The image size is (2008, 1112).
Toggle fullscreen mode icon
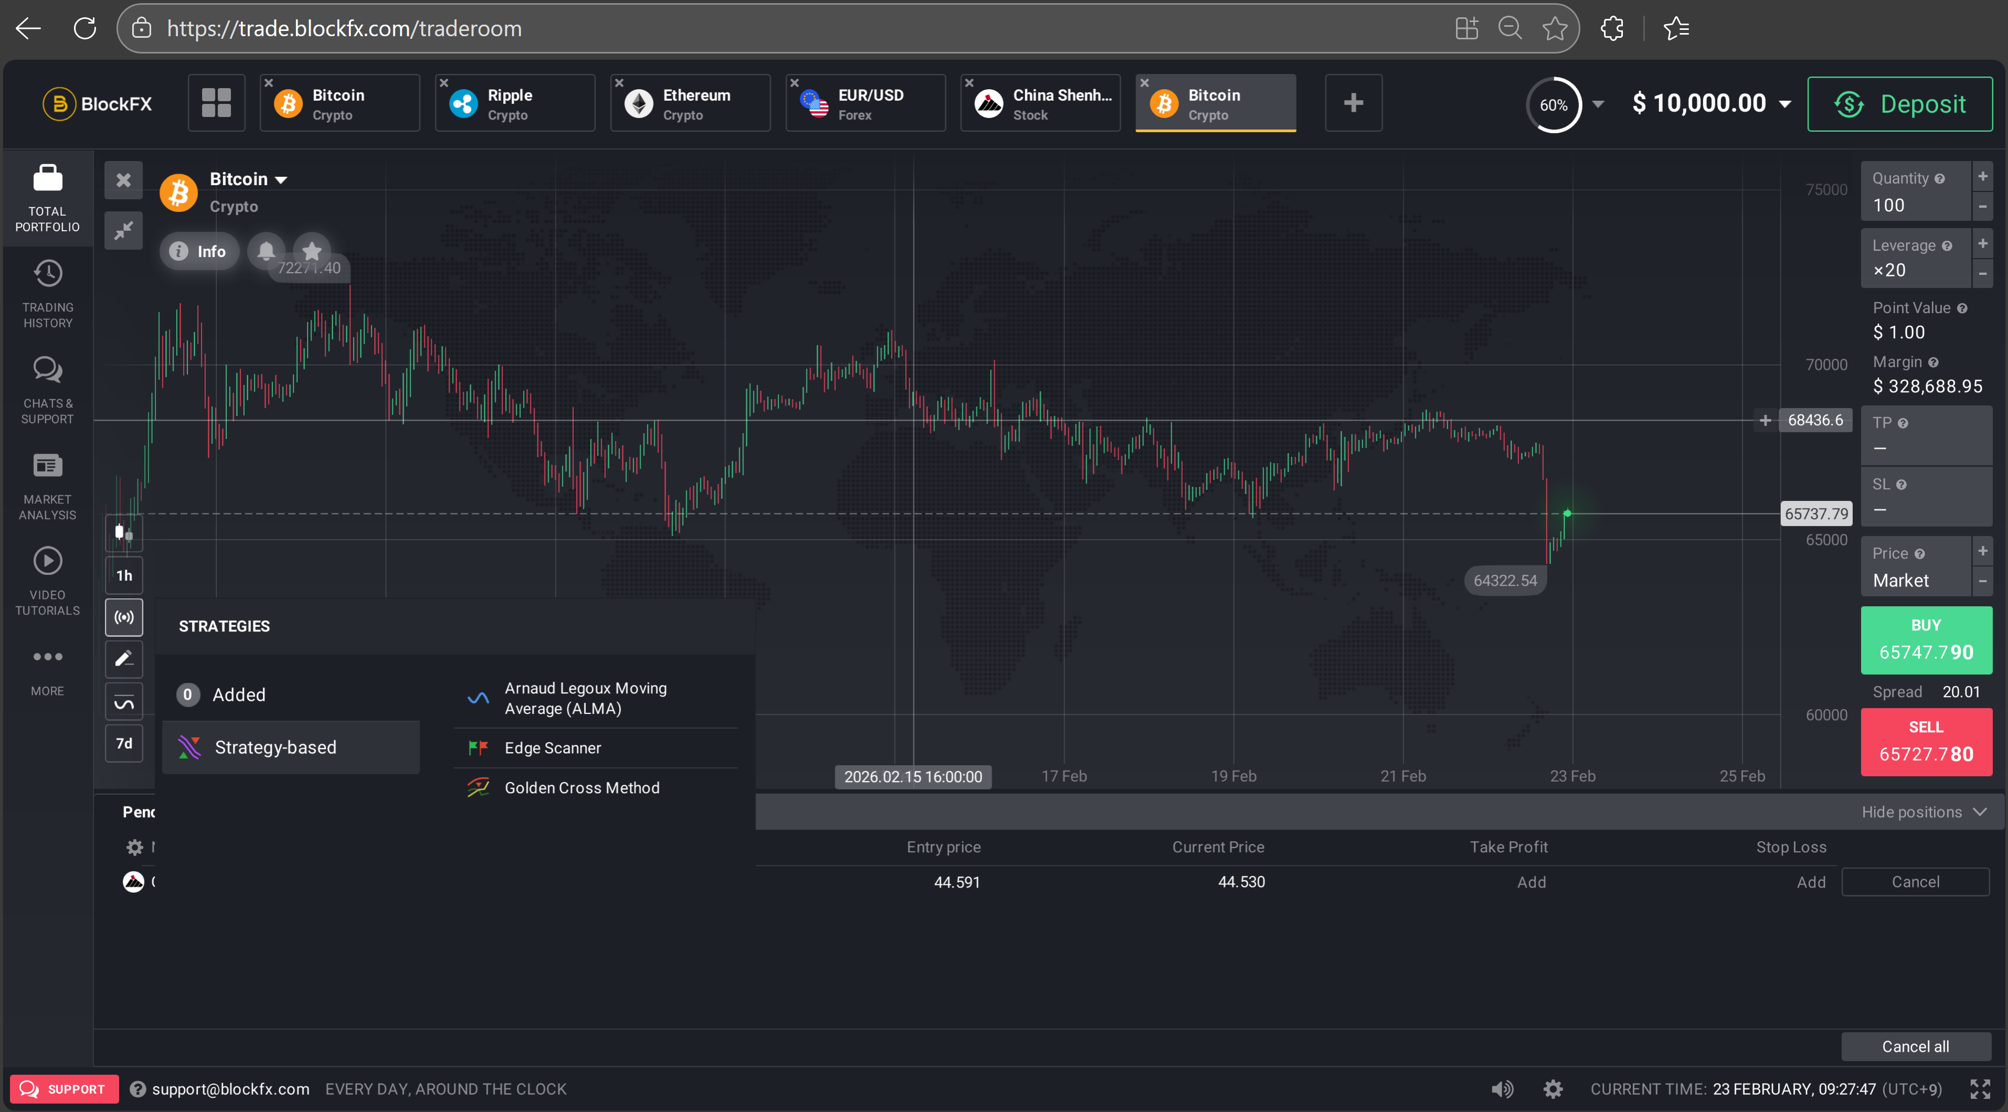[1981, 1089]
